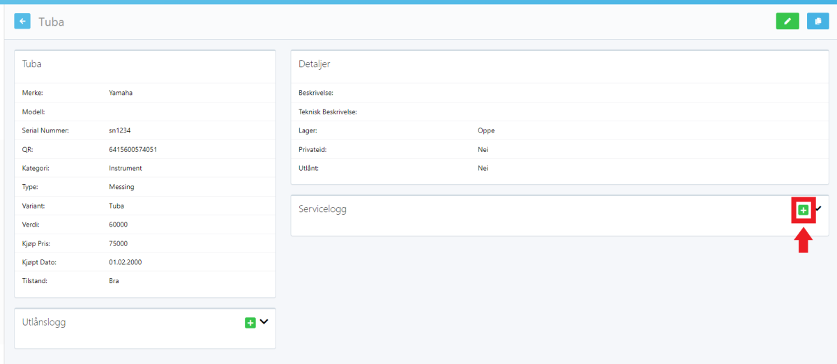Click the Variant value Tuba

[116, 206]
